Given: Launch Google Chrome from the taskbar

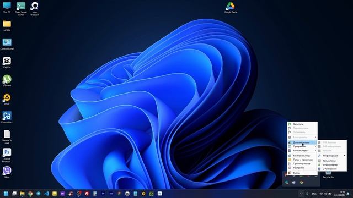Looking at the screenshot, I should pos(30,194).
